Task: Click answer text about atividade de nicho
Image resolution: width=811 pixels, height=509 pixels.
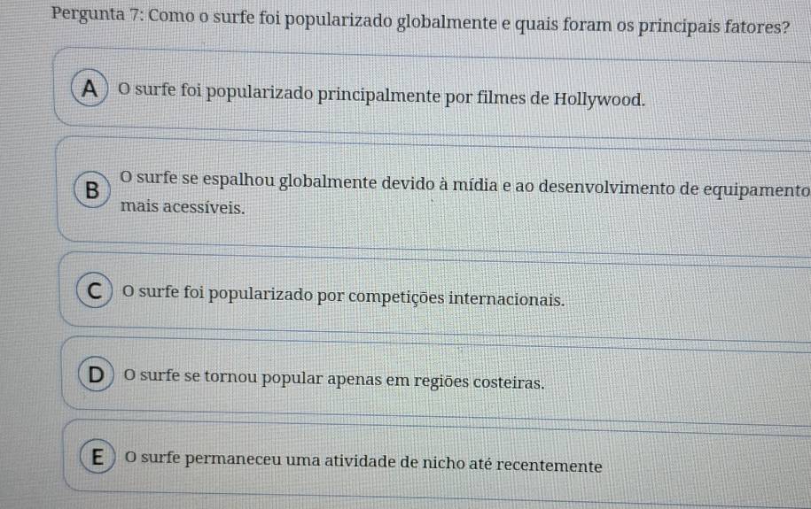Action: 363,465
